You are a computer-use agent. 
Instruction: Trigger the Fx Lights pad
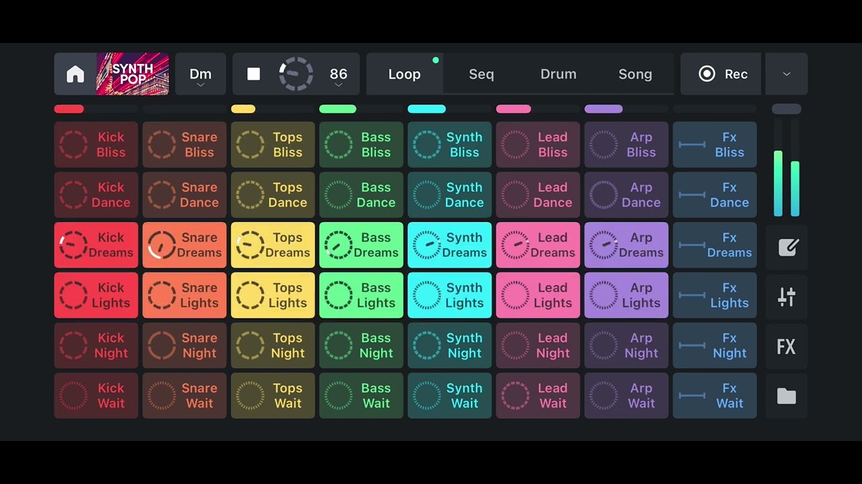pyautogui.click(x=715, y=295)
